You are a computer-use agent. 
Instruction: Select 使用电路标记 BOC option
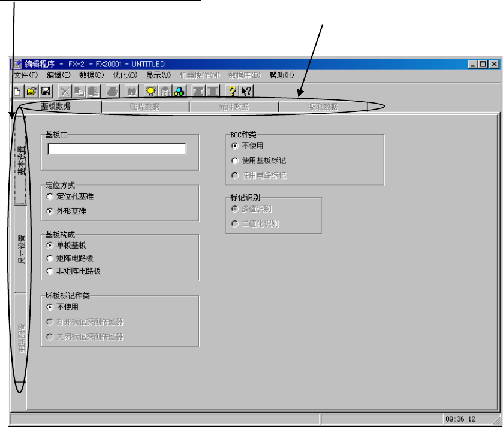[x=235, y=175]
